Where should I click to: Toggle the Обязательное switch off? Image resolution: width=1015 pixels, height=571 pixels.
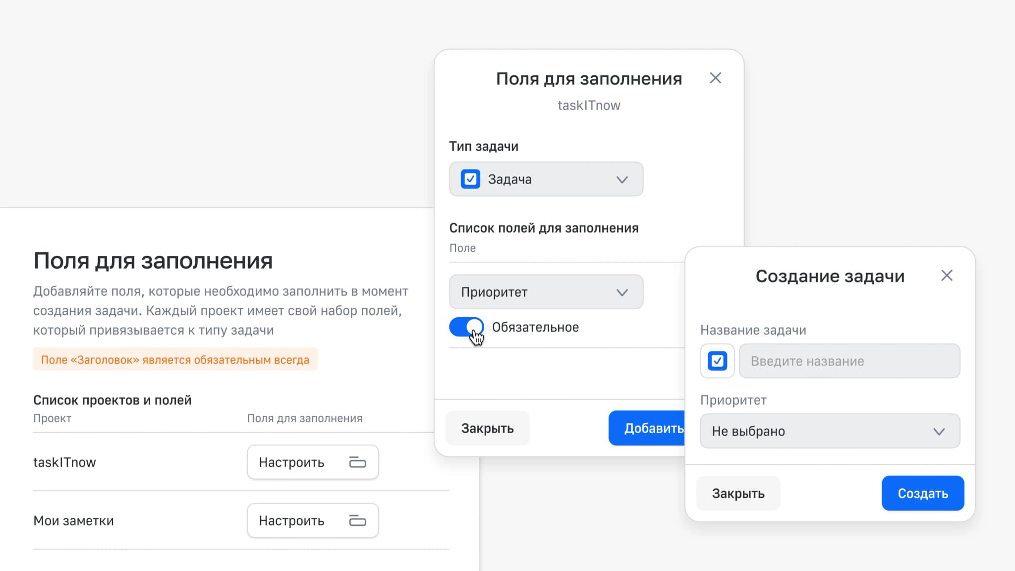point(466,327)
